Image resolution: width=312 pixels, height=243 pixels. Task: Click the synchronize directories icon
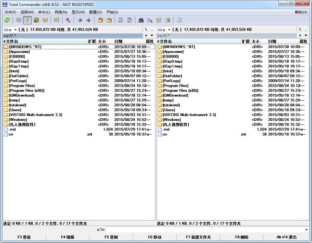coord(159,20)
